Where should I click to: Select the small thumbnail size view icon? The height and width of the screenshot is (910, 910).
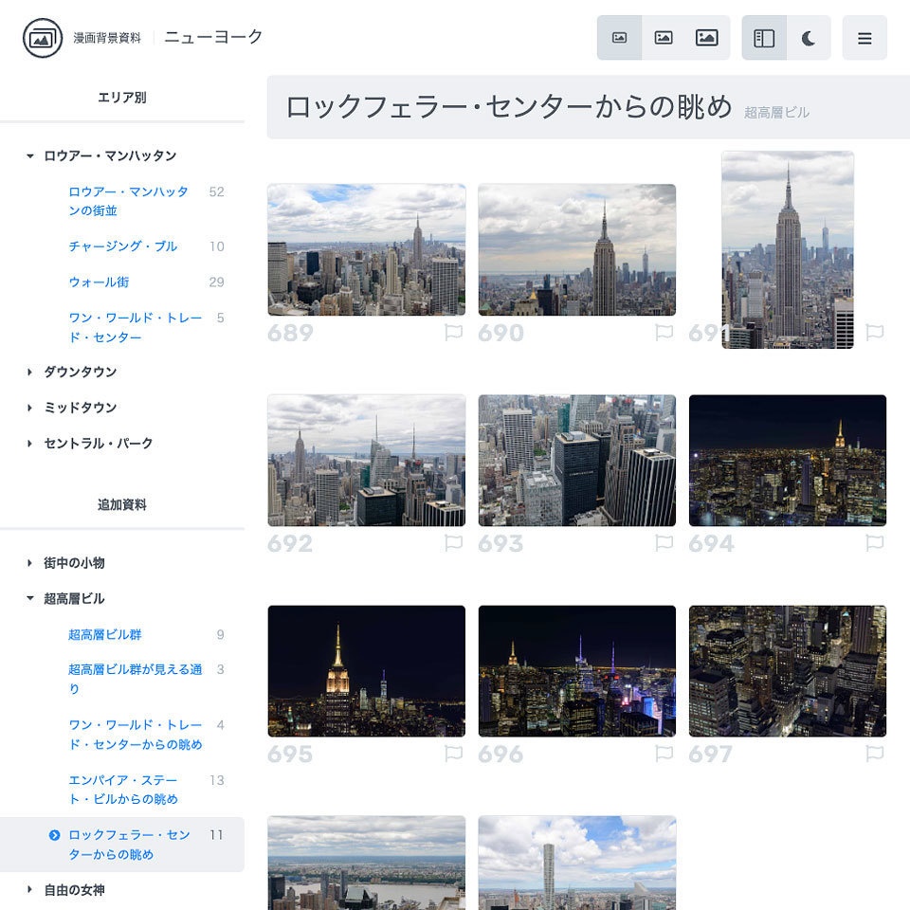pos(619,38)
